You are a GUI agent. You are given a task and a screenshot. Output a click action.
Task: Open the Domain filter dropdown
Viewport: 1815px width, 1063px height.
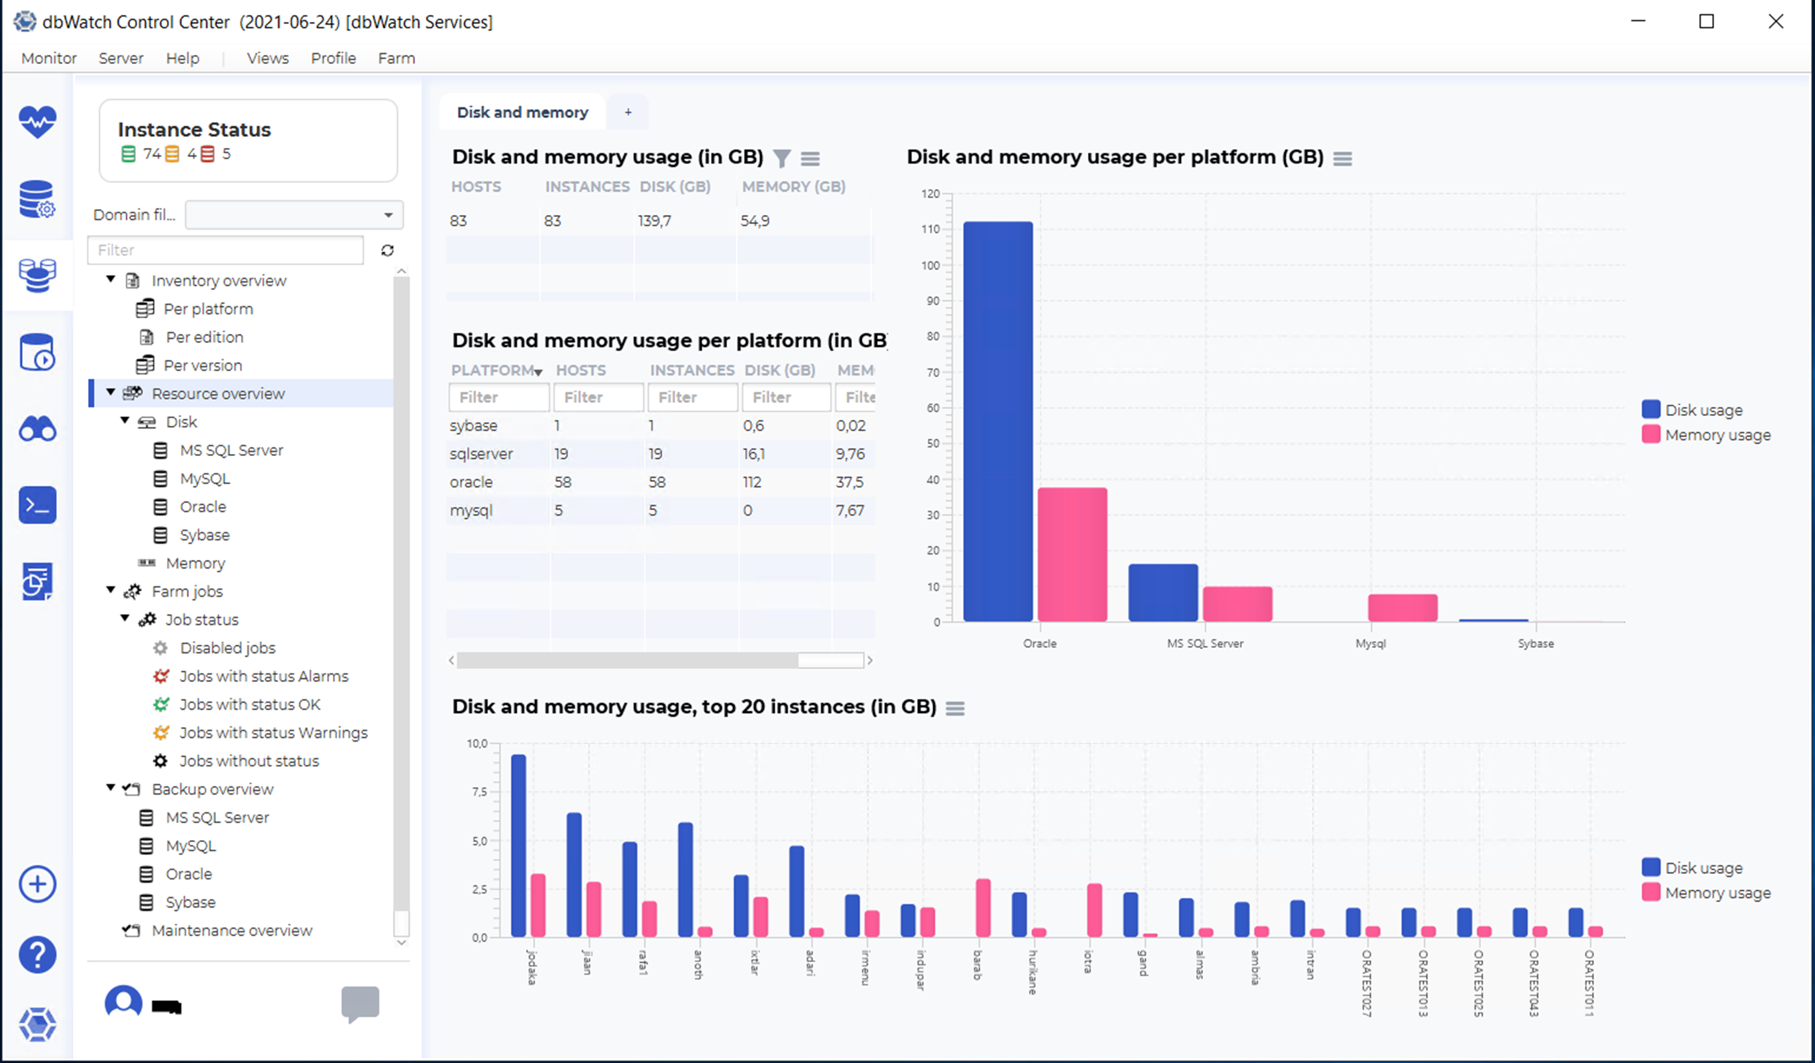click(294, 214)
